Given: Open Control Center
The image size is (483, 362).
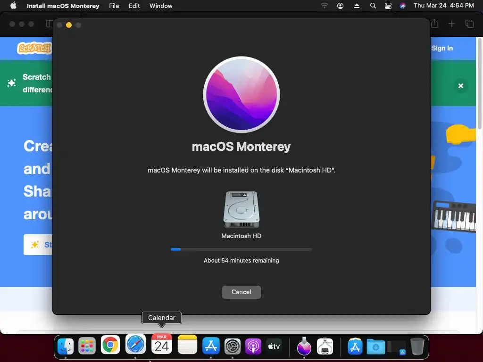Looking at the screenshot, I should click(x=388, y=6).
